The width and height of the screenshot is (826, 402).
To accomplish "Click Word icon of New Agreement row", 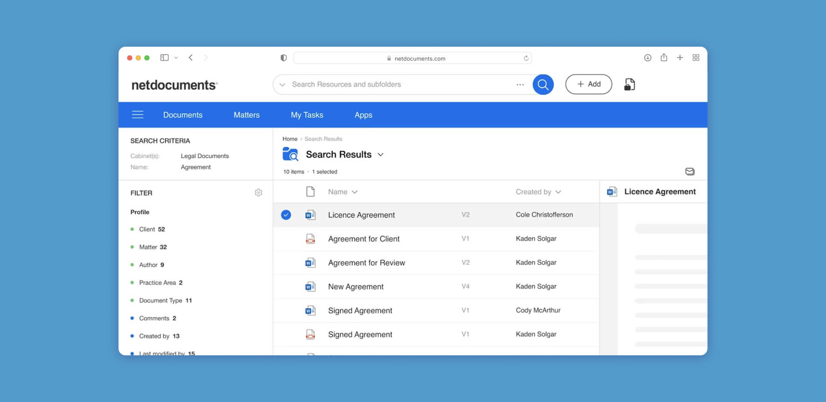I will click(310, 286).
